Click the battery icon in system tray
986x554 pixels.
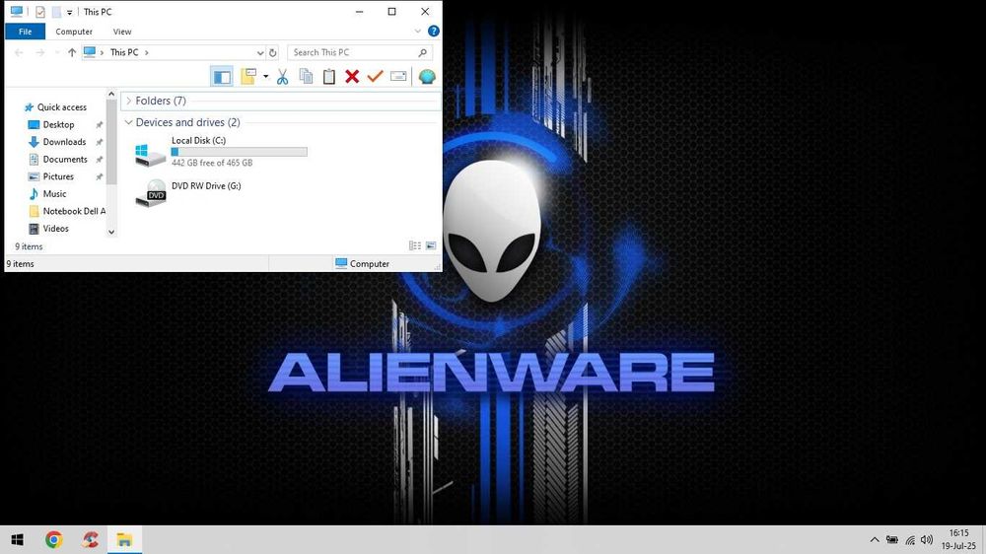891,539
